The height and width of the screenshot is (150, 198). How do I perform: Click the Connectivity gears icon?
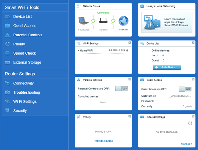pos(8,83)
